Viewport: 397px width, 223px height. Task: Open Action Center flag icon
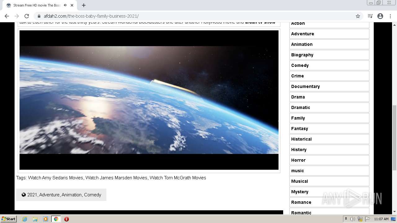(x=368, y=219)
